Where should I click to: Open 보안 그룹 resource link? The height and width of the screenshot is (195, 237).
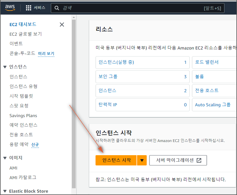[x=108, y=76]
